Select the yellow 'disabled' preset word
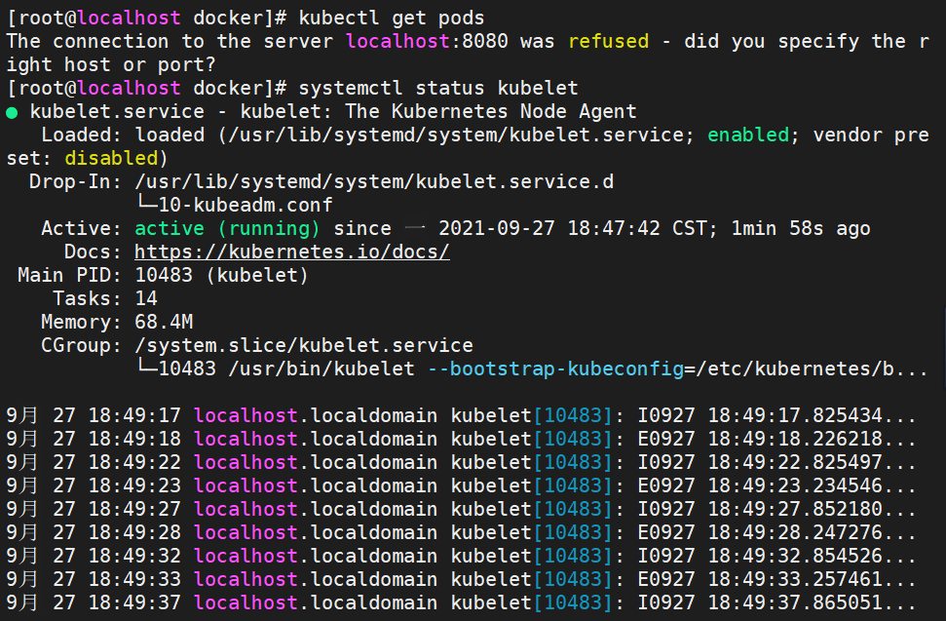Image resolution: width=946 pixels, height=621 pixels. click(111, 158)
